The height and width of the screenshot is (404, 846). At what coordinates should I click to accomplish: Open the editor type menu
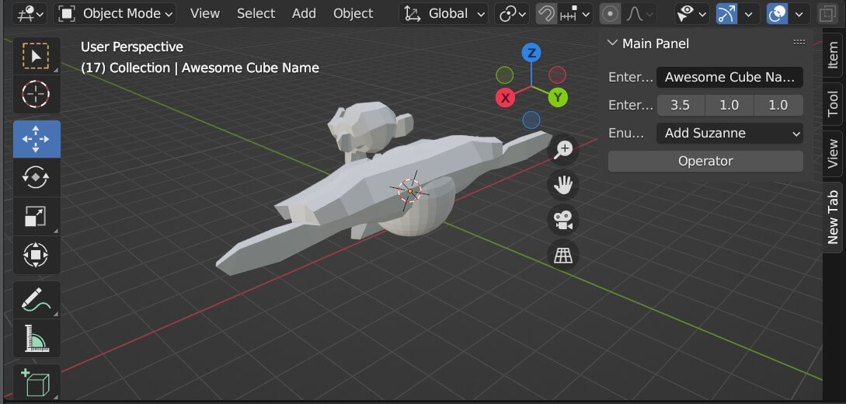click(28, 13)
